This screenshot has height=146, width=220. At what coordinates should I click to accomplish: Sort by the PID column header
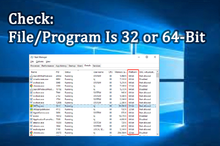click(x=58, y=72)
